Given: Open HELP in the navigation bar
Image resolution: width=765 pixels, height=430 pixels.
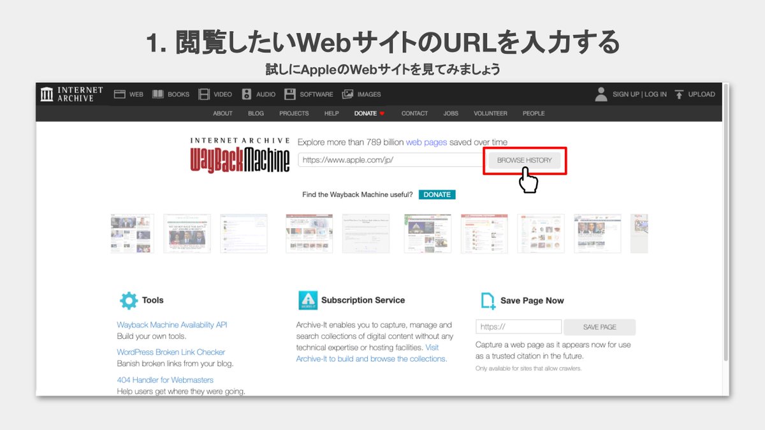Looking at the screenshot, I should click(331, 113).
